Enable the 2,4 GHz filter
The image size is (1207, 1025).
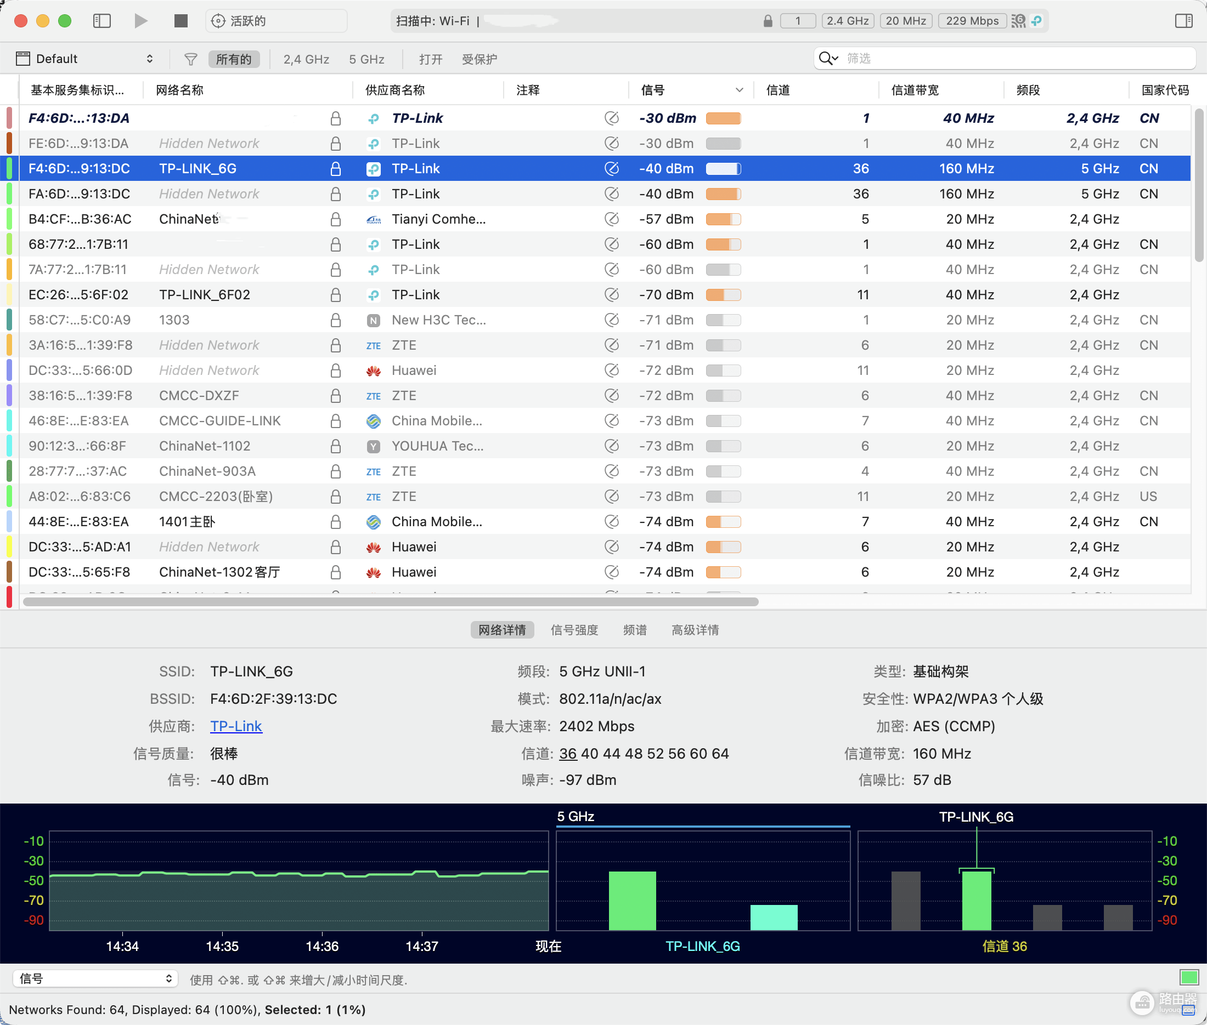point(306,59)
